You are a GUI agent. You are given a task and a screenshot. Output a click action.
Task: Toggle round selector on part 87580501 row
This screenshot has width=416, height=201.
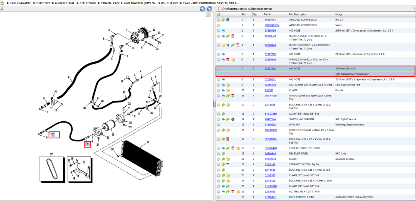(218, 79)
